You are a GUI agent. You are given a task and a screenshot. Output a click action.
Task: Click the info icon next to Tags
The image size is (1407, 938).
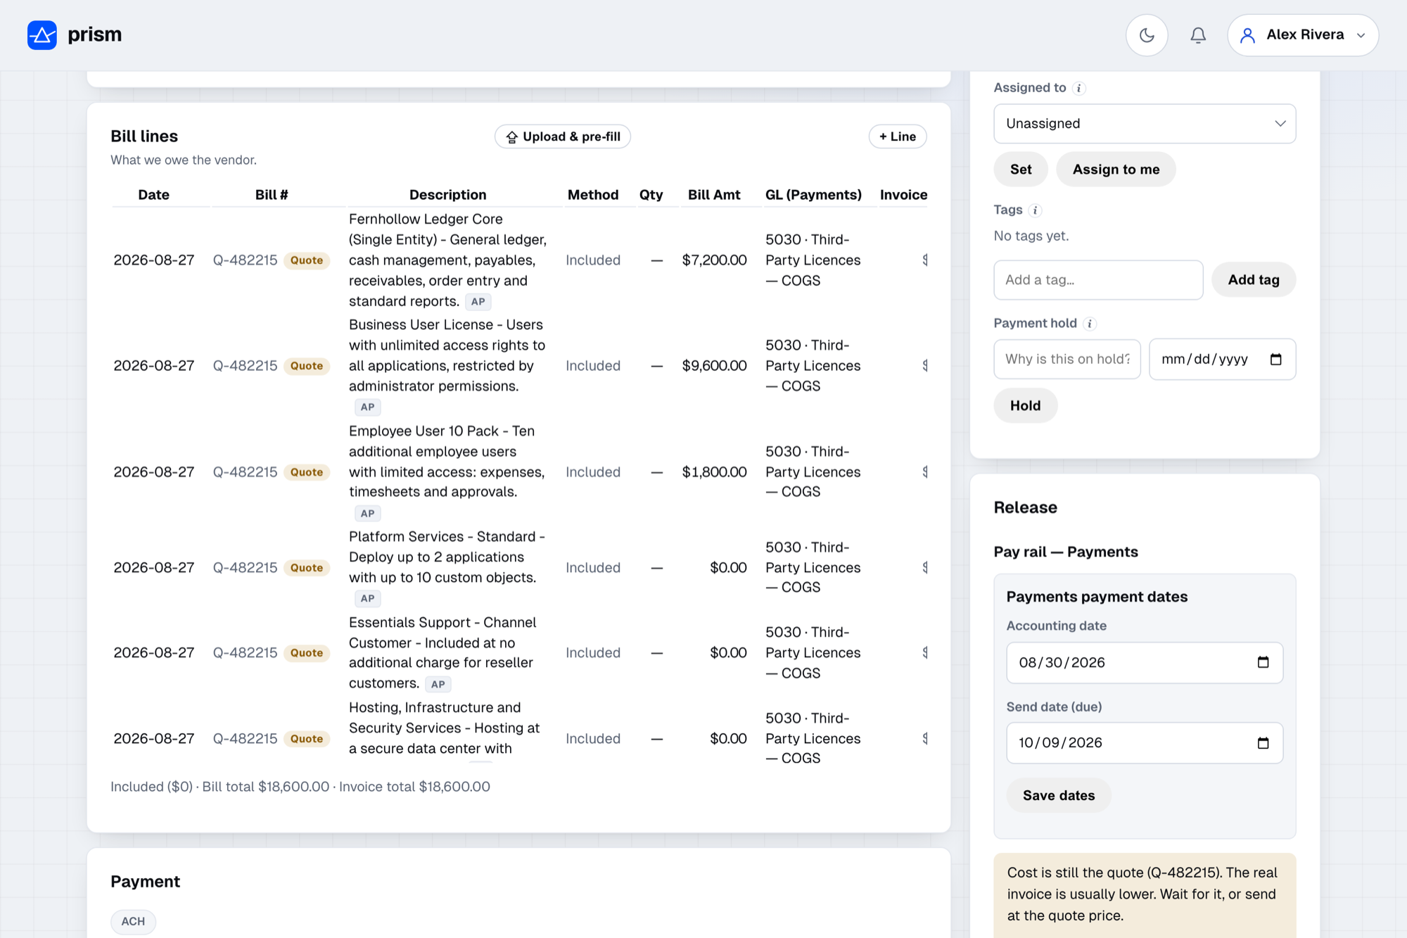click(x=1035, y=210)
